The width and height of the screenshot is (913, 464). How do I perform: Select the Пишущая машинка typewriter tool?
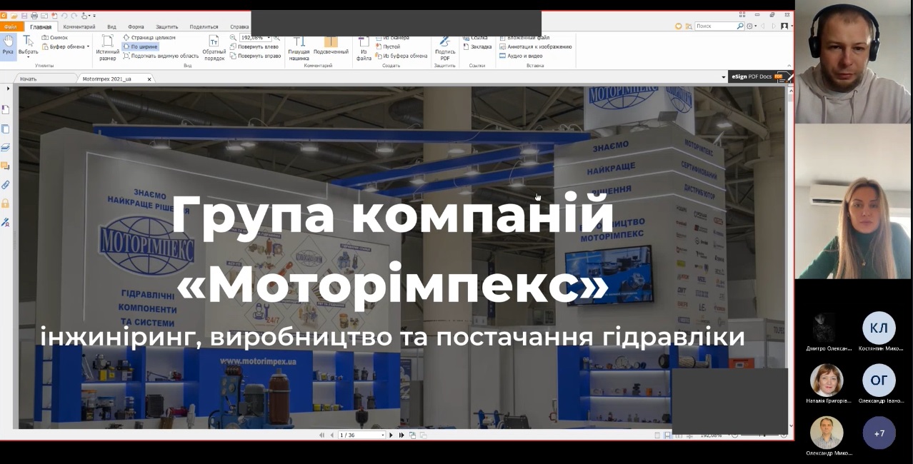coord(299,47)
